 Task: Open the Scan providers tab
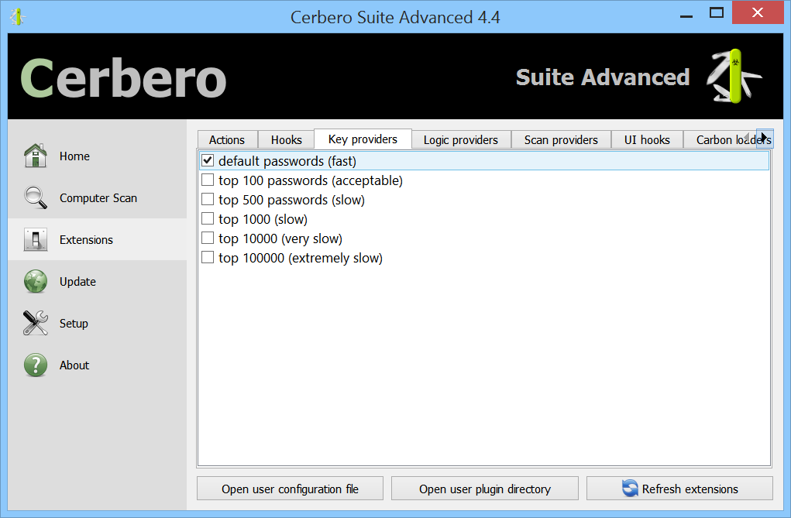point(561,139)
